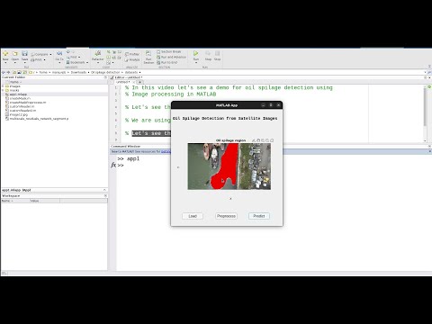Click the Value column header in Workspace
432x324 pixels.
44,201
